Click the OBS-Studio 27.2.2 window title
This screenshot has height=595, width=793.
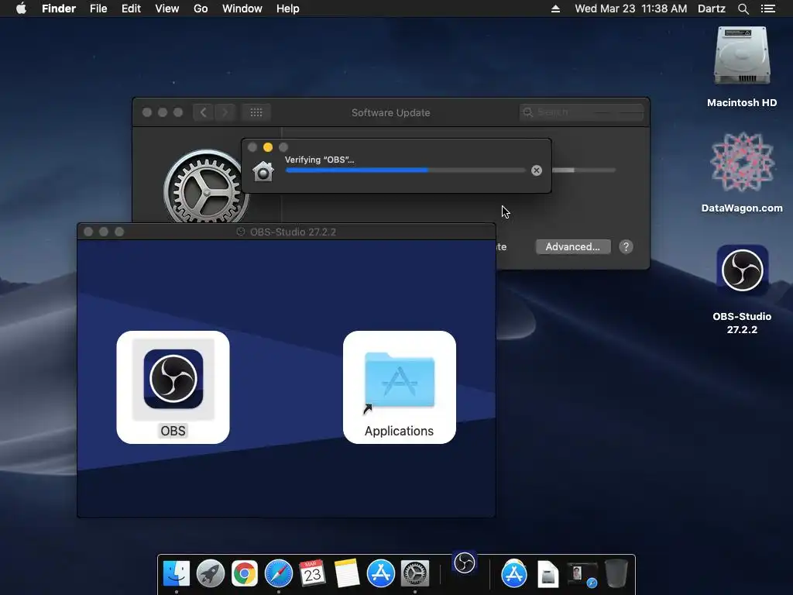[x=293, y=232]
